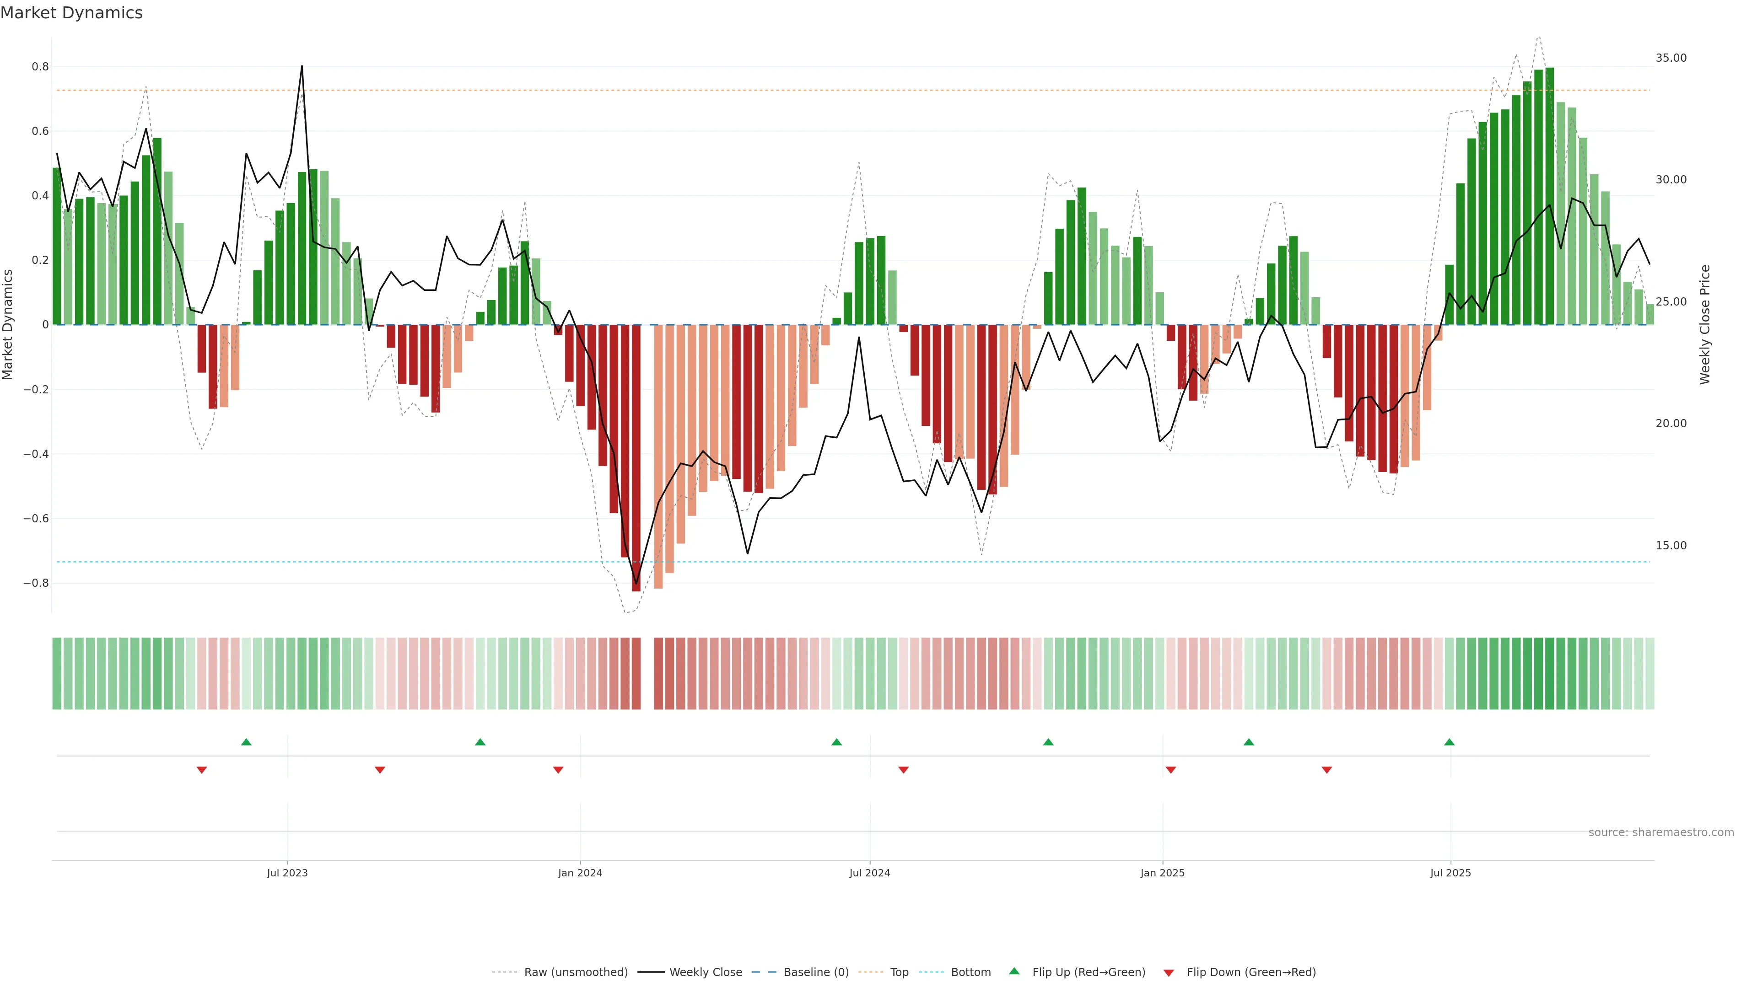1757x988 pixels.
Task: Click the Jan 2024 x-axis label
Action: pos(580,873)
